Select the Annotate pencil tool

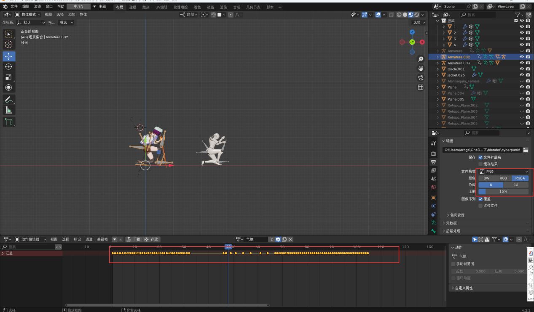click(x=8, y=100)
